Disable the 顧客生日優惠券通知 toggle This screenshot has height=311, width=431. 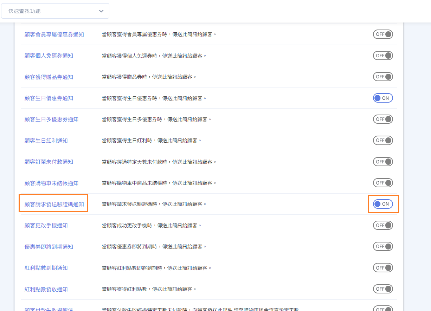point(383,98)
